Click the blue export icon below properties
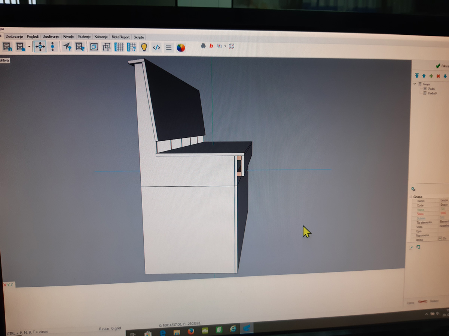 pos(418,247)
